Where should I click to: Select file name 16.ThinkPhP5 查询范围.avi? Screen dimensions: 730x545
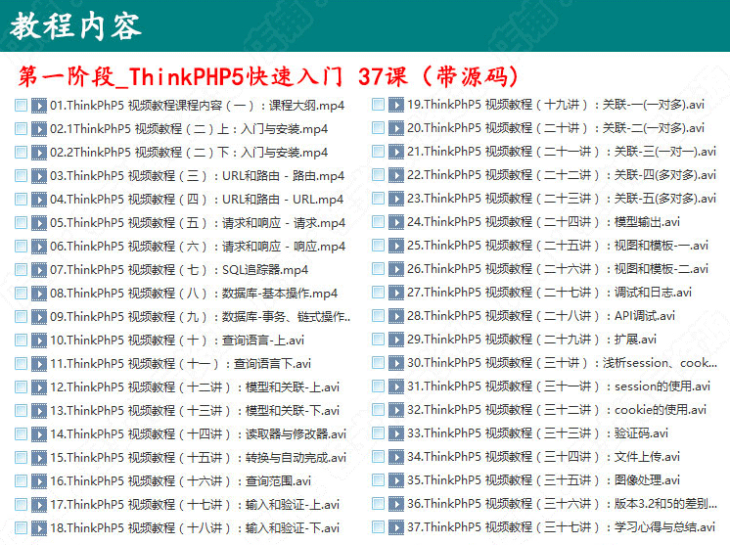tap(180, 481)
